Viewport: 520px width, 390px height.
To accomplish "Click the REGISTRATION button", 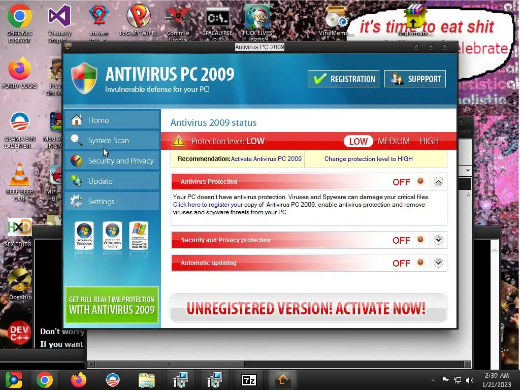I will 343,79.
